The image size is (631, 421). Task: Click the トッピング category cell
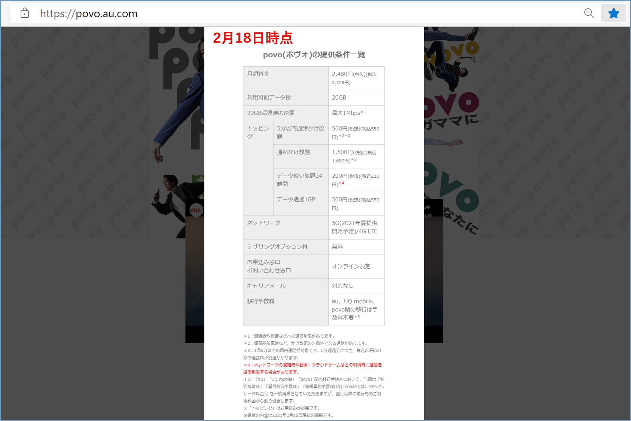pyautogui.click(x=259, y=168)
